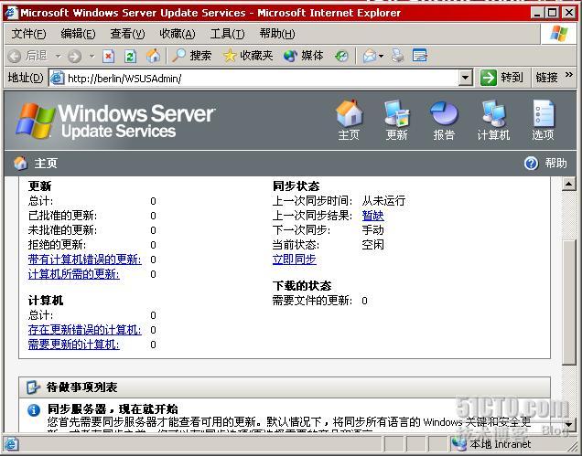
Task: Click the 空闲 current status value
Action: (x=373, y=245)
